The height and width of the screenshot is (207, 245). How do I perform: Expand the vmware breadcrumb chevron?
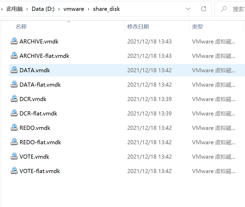(88, 8)
